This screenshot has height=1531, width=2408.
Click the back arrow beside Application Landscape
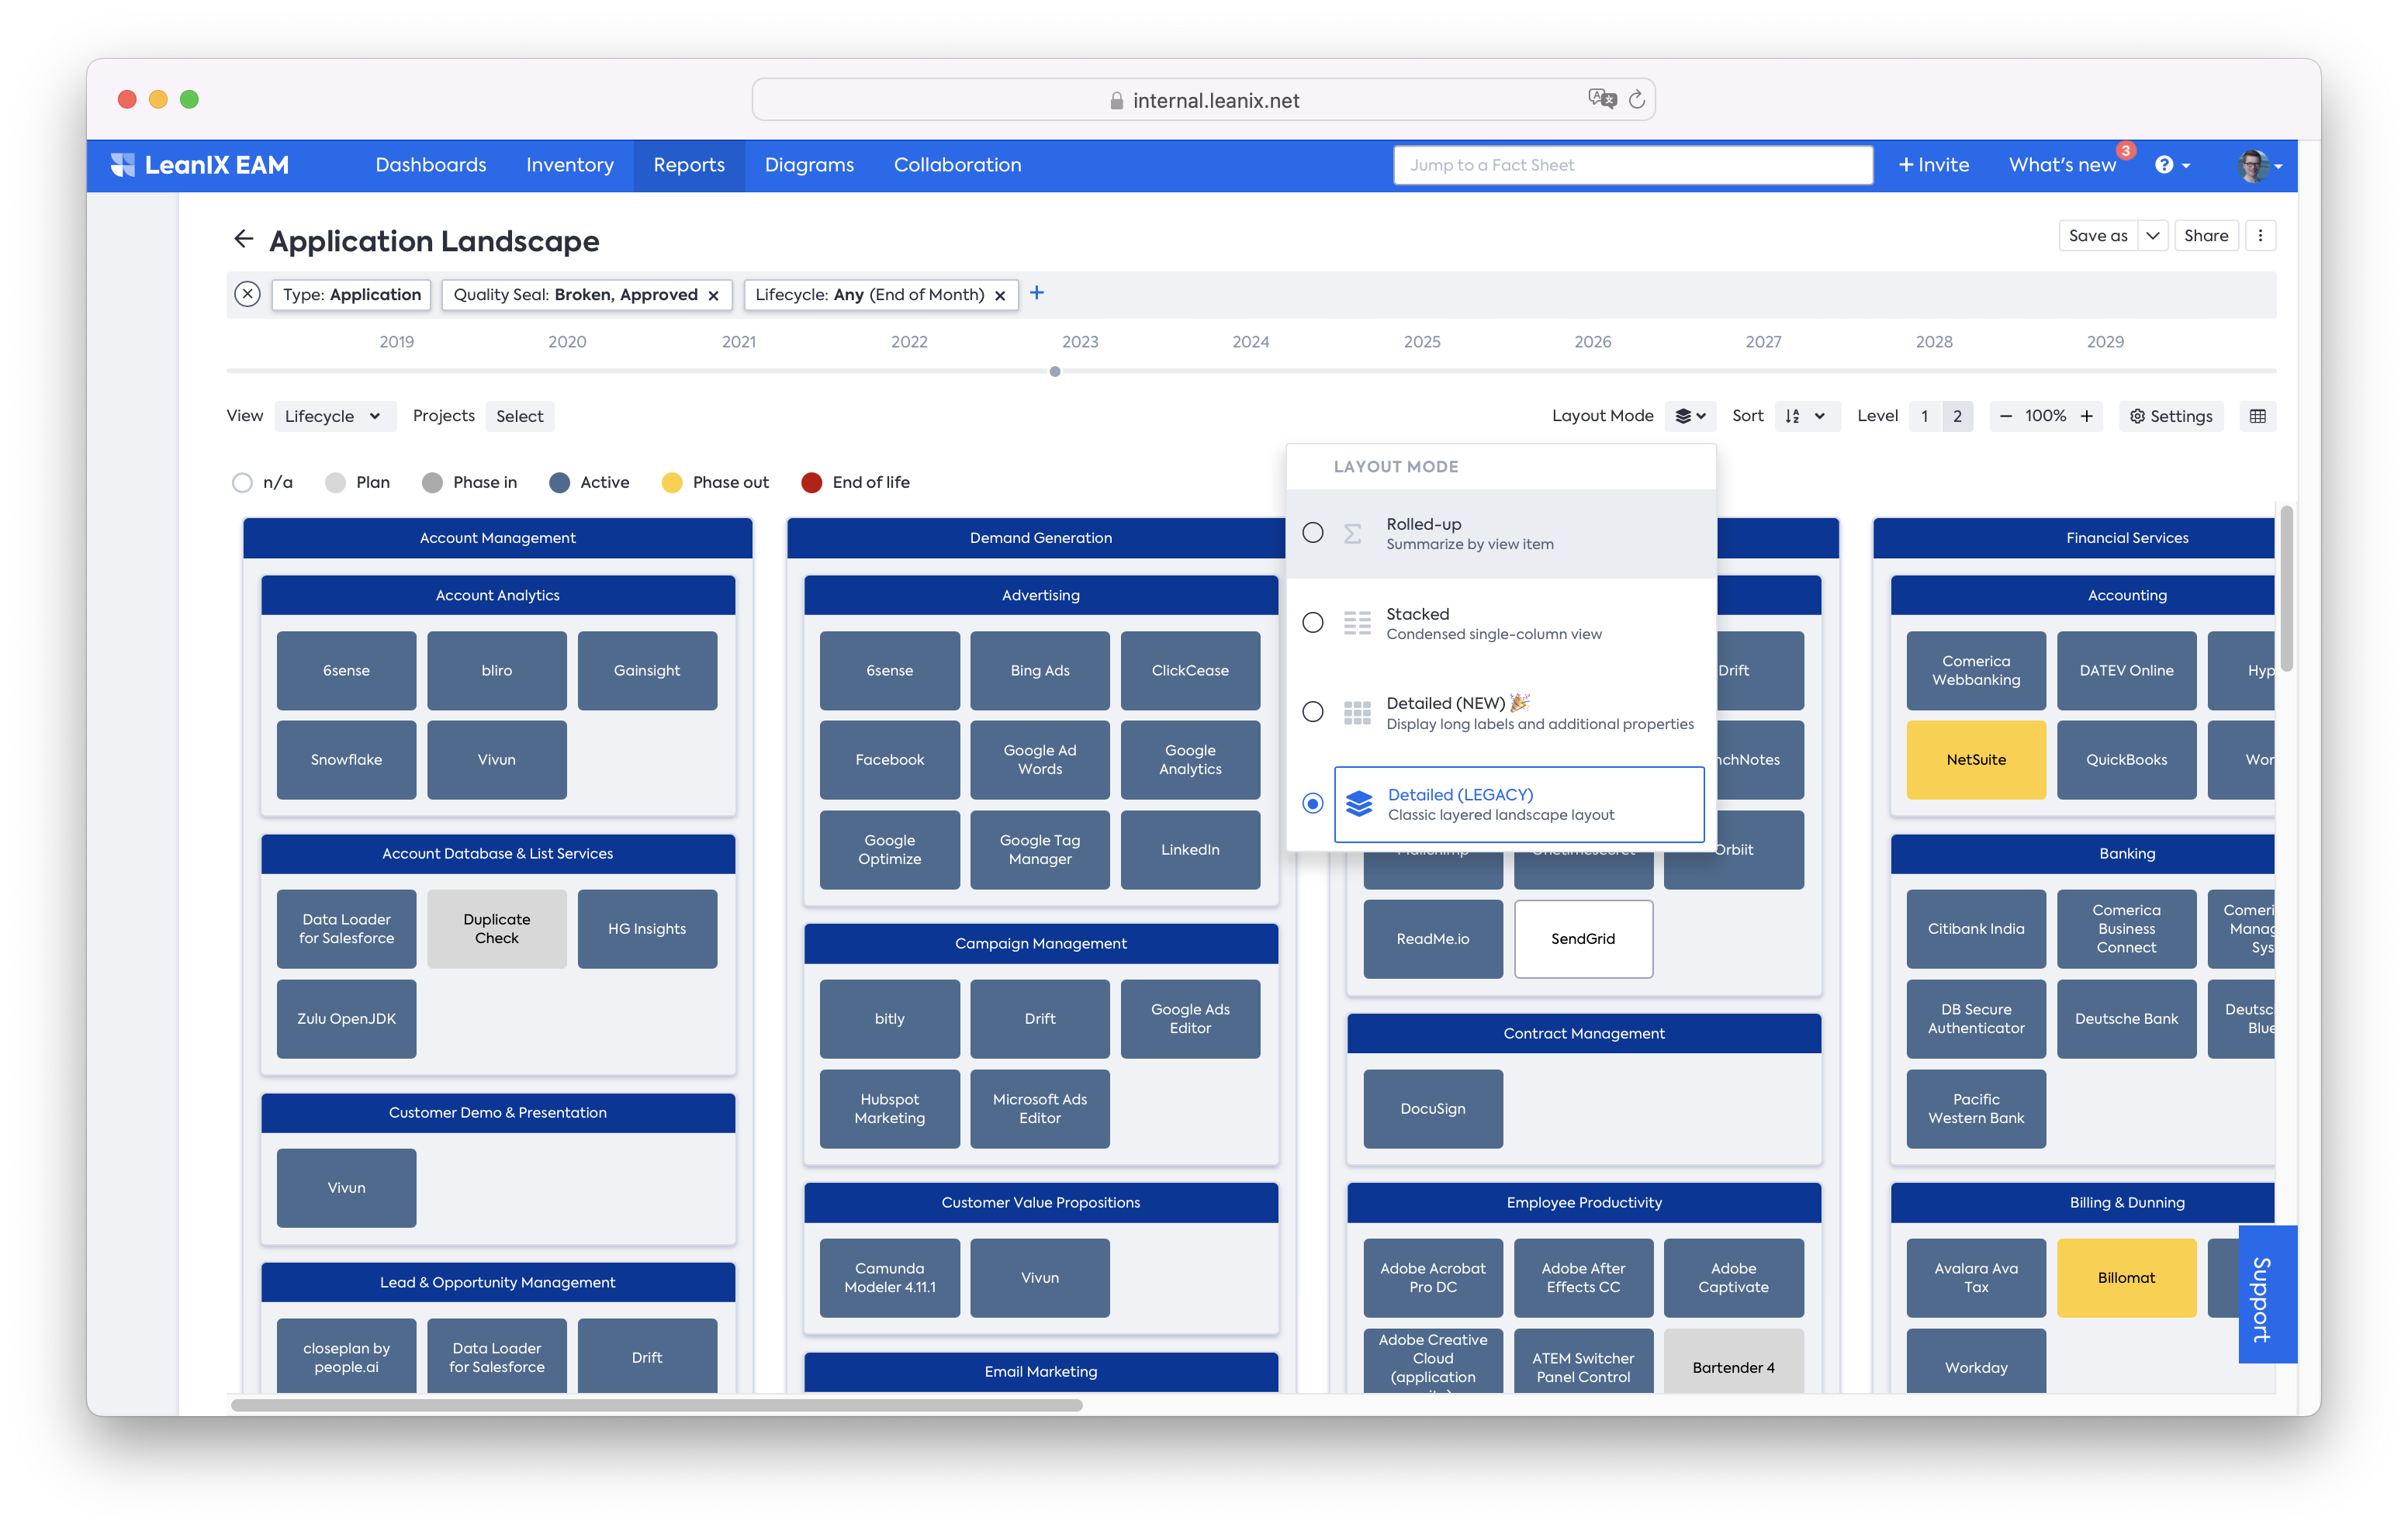pyautogui.click(x=243, y=239)
